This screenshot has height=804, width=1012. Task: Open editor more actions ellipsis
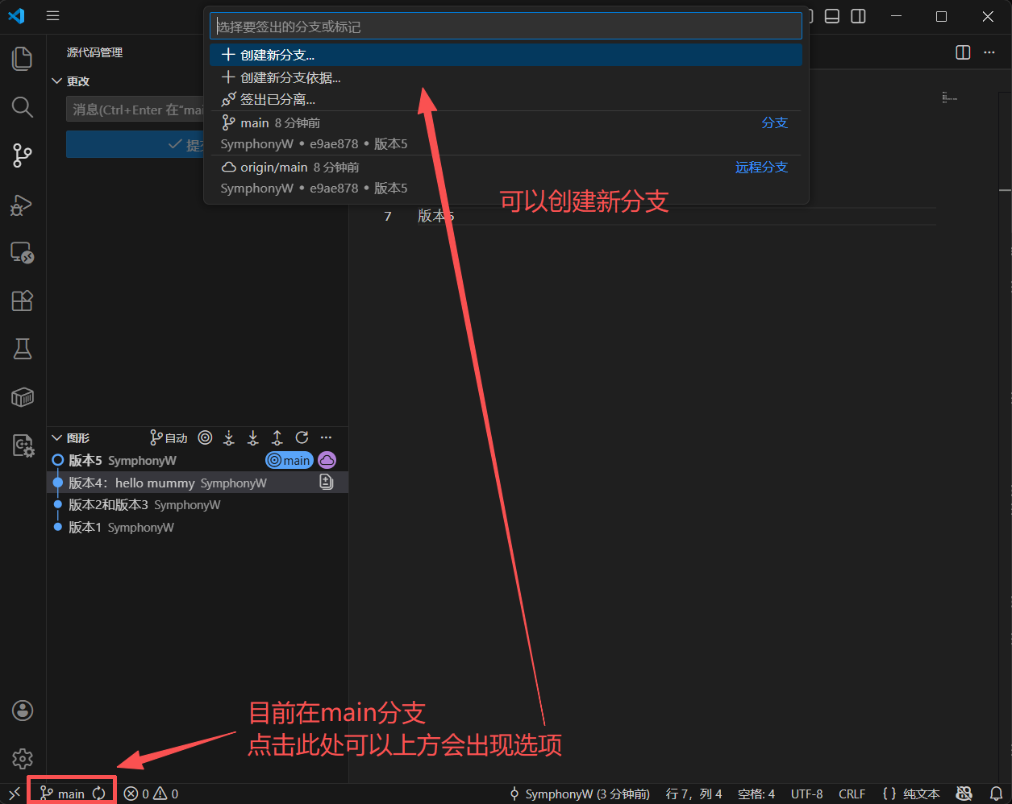pyautogui.click(x=989, y=52)
